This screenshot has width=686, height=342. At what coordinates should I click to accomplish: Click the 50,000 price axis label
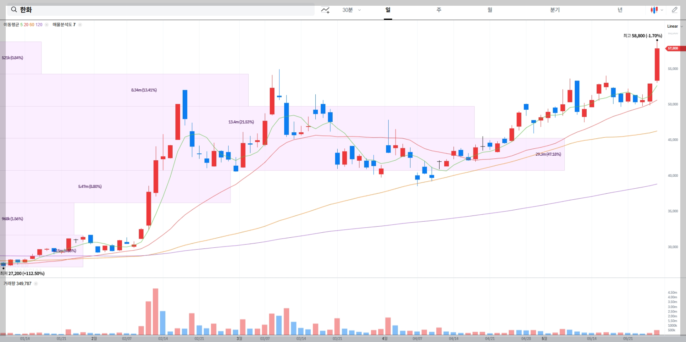coord(673,104)
